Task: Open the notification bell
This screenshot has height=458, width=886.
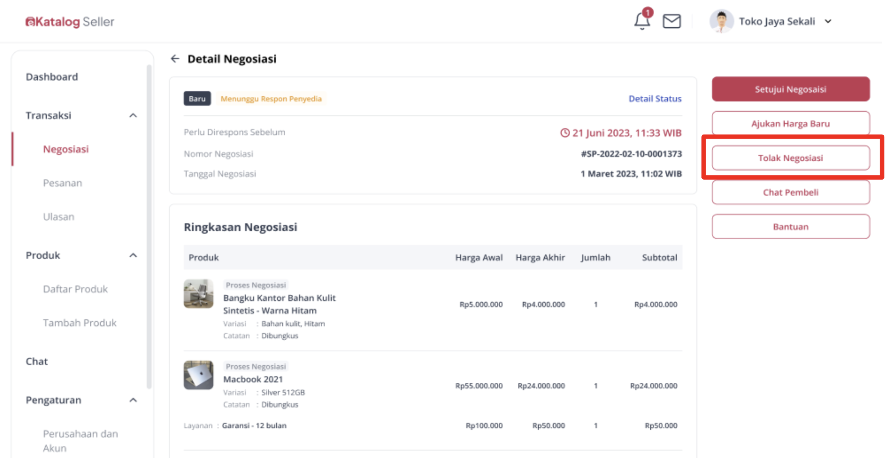Action: click(x=642, y=21)
